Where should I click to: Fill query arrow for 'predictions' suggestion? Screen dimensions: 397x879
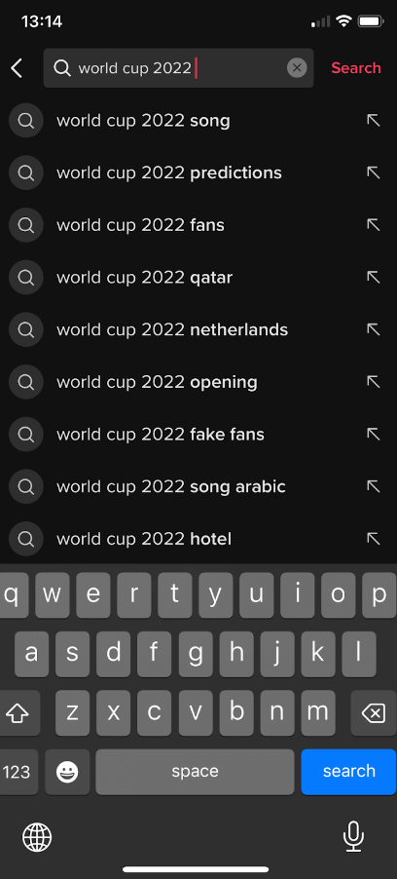(x=373, y=172)
